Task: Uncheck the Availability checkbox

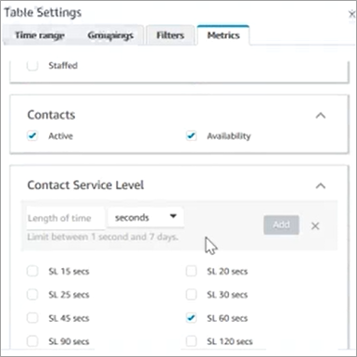Action: pyautogui.click(x=191, y=135)
